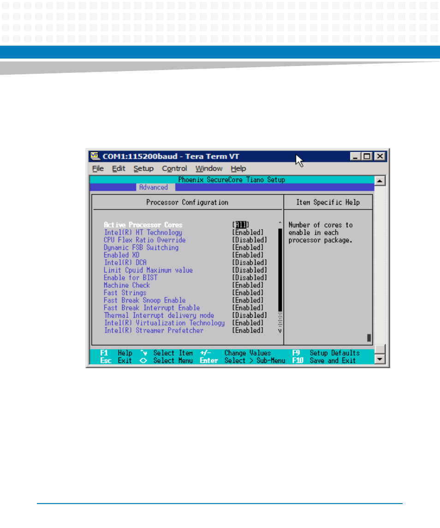Select Intel(R) Streamer Prefetcher setting
The image size is (440, 528).
click(x=153, y=330)
